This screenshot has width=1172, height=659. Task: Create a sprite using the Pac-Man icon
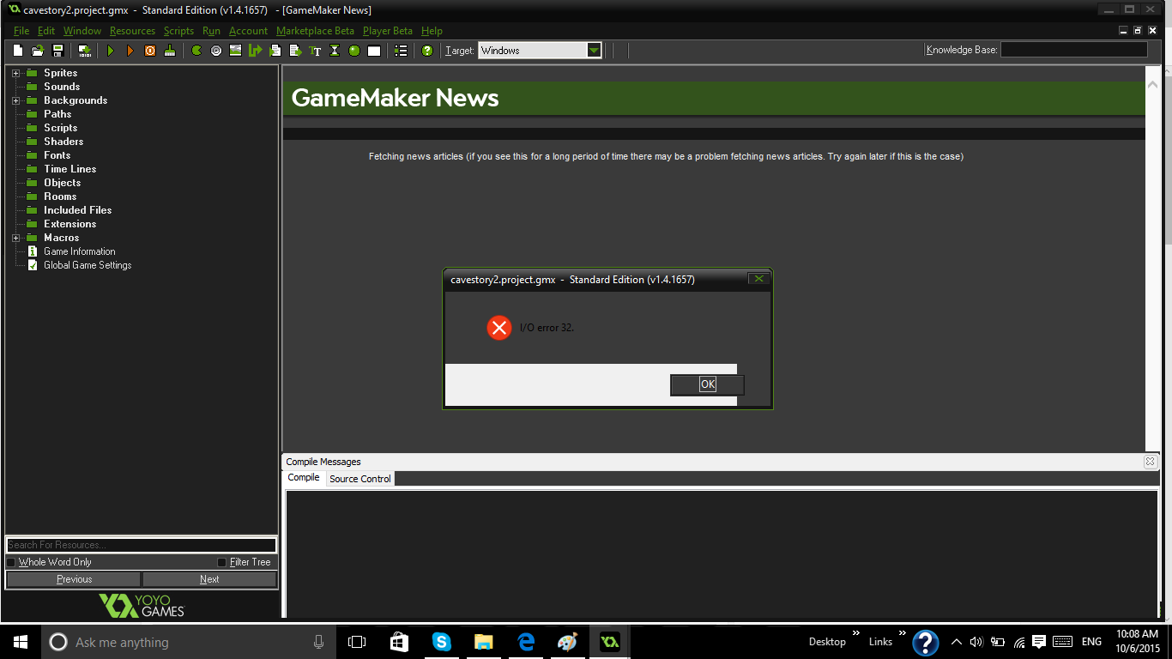(x=196, y=51)
